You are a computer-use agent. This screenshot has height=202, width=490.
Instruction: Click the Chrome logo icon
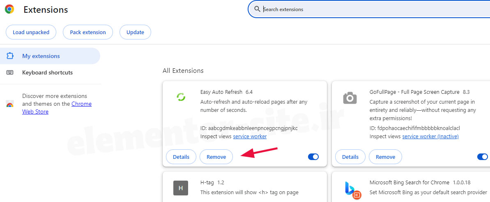tap(9, 9)
